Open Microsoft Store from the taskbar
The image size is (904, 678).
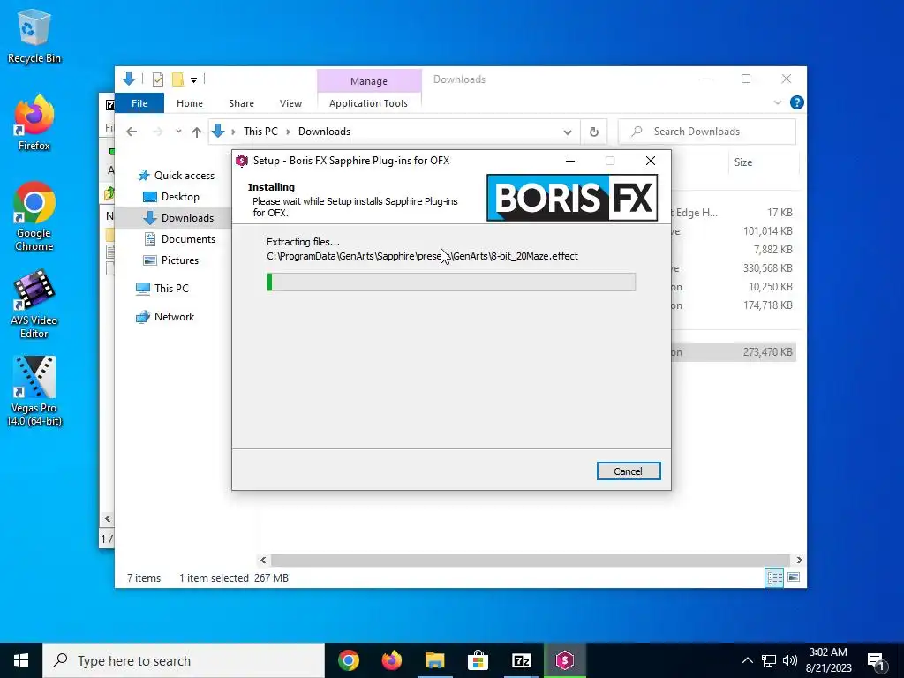tap(478, 660)
